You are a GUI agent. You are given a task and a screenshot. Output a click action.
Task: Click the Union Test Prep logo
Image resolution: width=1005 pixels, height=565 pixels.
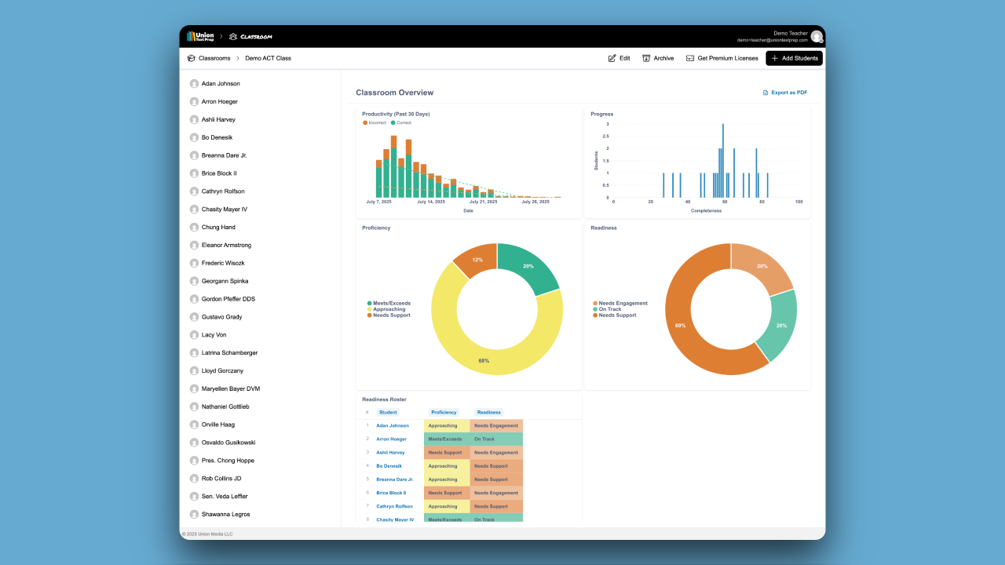click(200, 36)
